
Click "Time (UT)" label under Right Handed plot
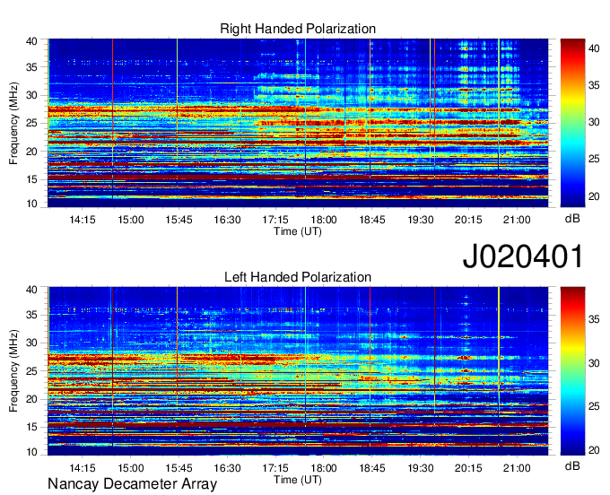[298, 231]
